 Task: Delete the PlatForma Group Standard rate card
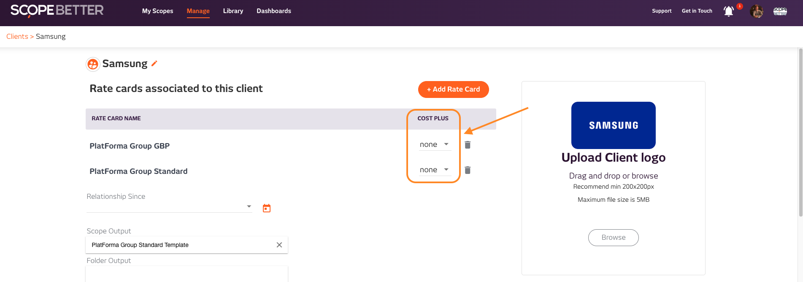[x=468, y=170]
